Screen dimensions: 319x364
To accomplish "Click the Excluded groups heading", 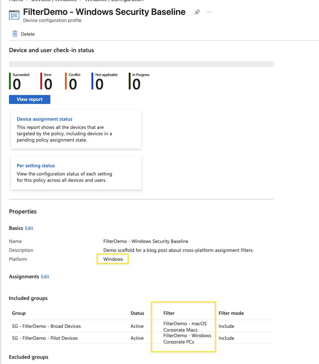I will (x=29, y=357).
